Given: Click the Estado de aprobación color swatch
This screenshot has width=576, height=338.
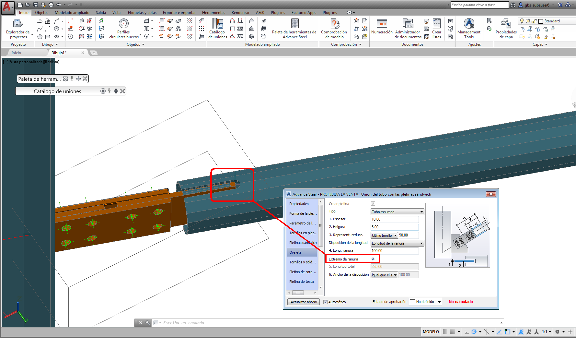Looking at the screenshot, I should pos(412,301).
